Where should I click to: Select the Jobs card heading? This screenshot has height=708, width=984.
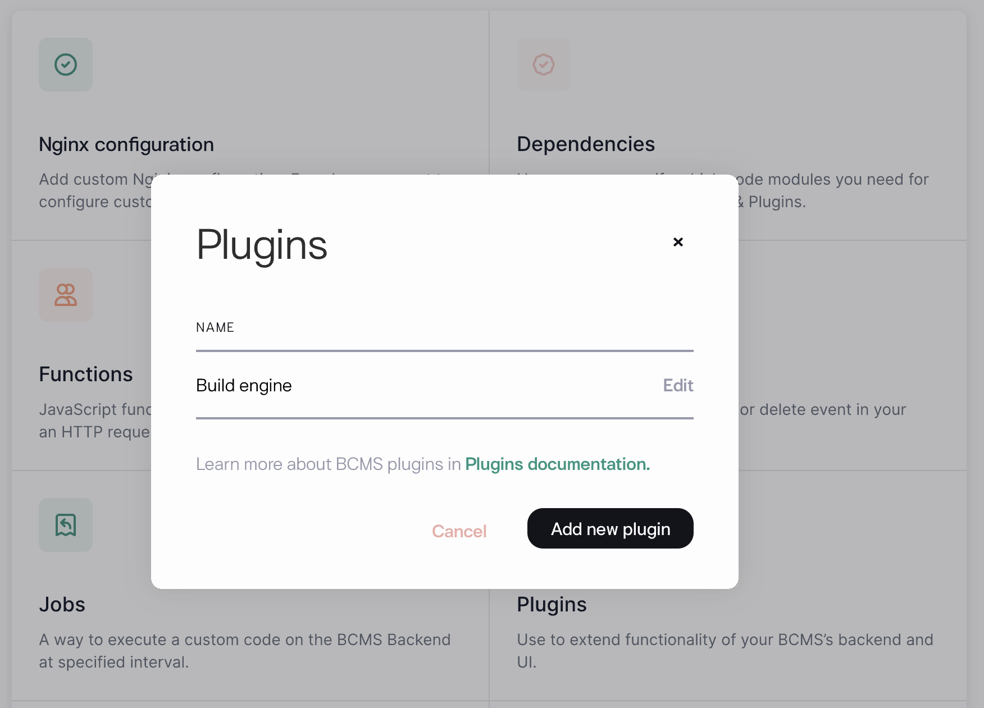coord(62,605)
